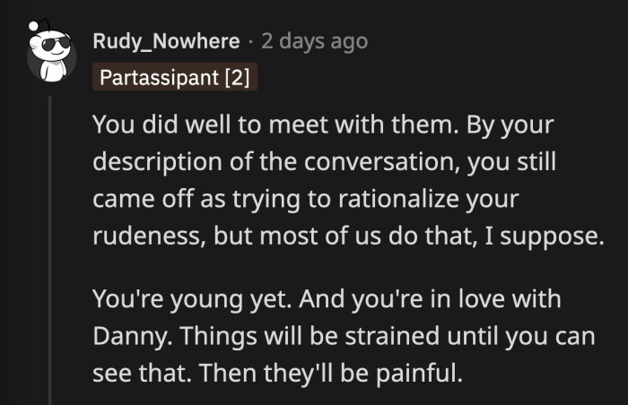Click the "2 days ago" timestamp
Image resolution: width=628 pixels, height=405 pixels.
(x=314, y=41)
